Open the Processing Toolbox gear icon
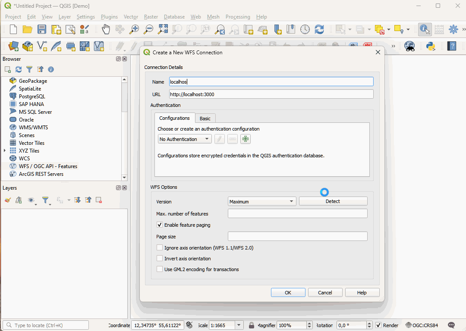The height and width of the screenshot is (331, 466). pyautogui.click(x=453, y=29)
